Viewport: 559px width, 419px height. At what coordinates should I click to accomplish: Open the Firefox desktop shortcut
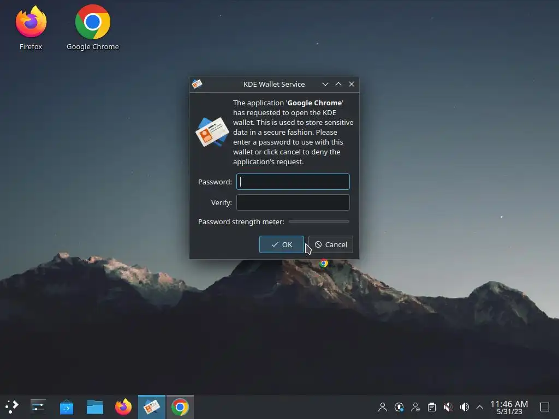31,28
